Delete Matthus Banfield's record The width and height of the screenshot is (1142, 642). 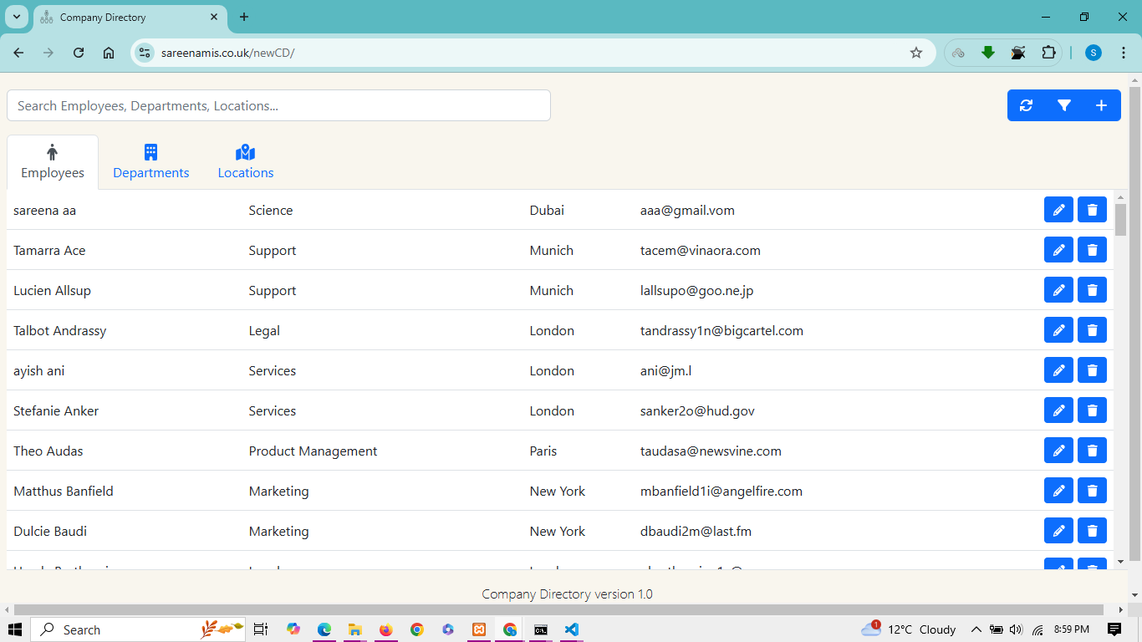click(x=1092, y=491)
